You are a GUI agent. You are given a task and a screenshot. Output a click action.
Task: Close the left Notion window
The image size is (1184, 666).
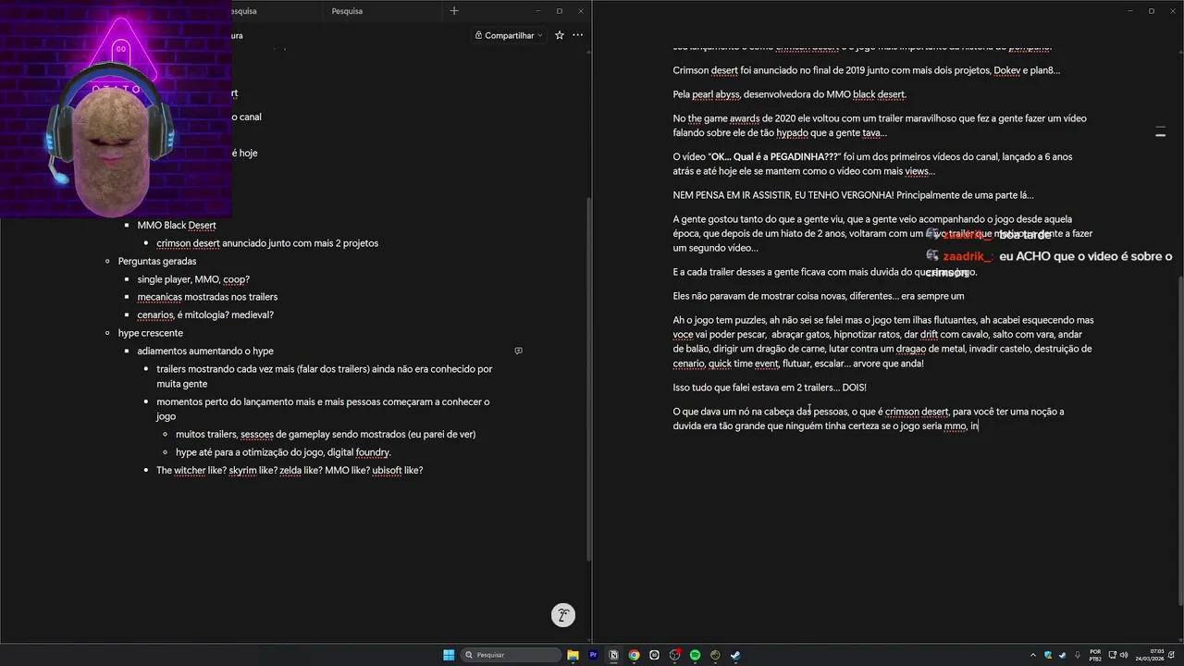[580, 11]
